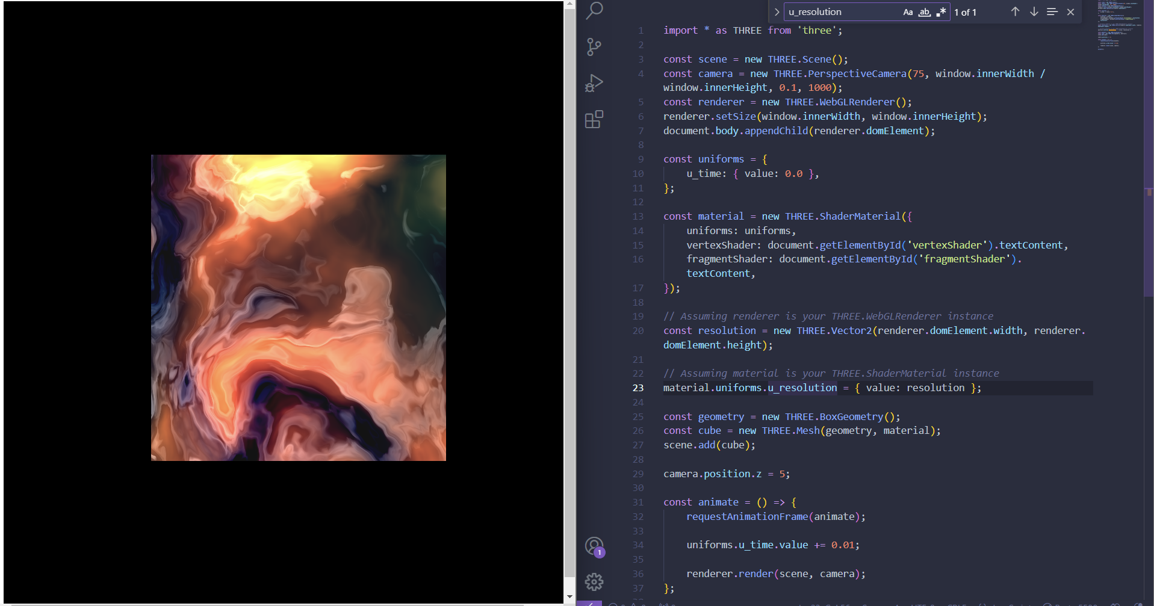Open the Accounts menu icon
Screen dimensions: 1154x606
coord(594,546)
